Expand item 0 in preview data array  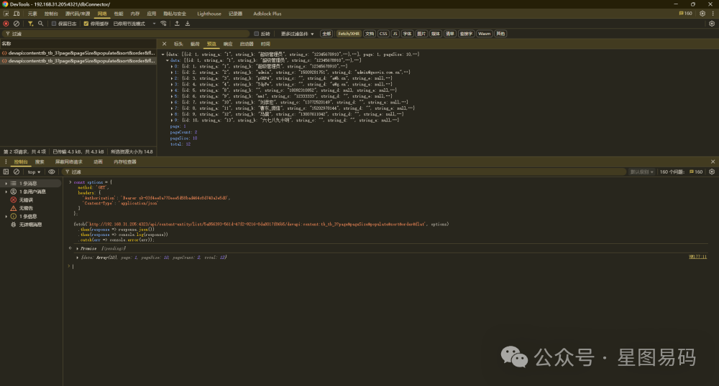[x=172, y=66]
